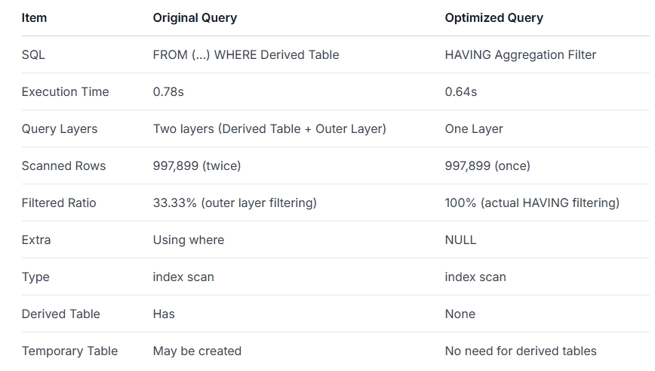Click the "Execution Time" row label
This screenshot has height=371, width=655.
pos(65,91)
